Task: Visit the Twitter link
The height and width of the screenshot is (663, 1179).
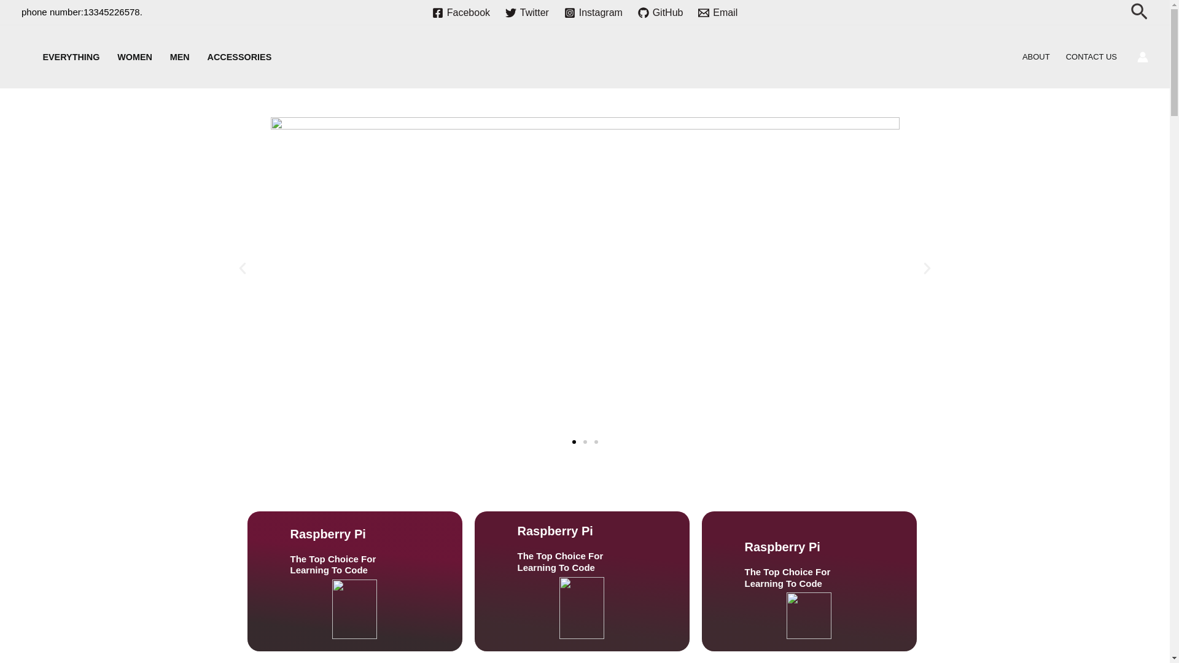Action: (x=527, y=13)
